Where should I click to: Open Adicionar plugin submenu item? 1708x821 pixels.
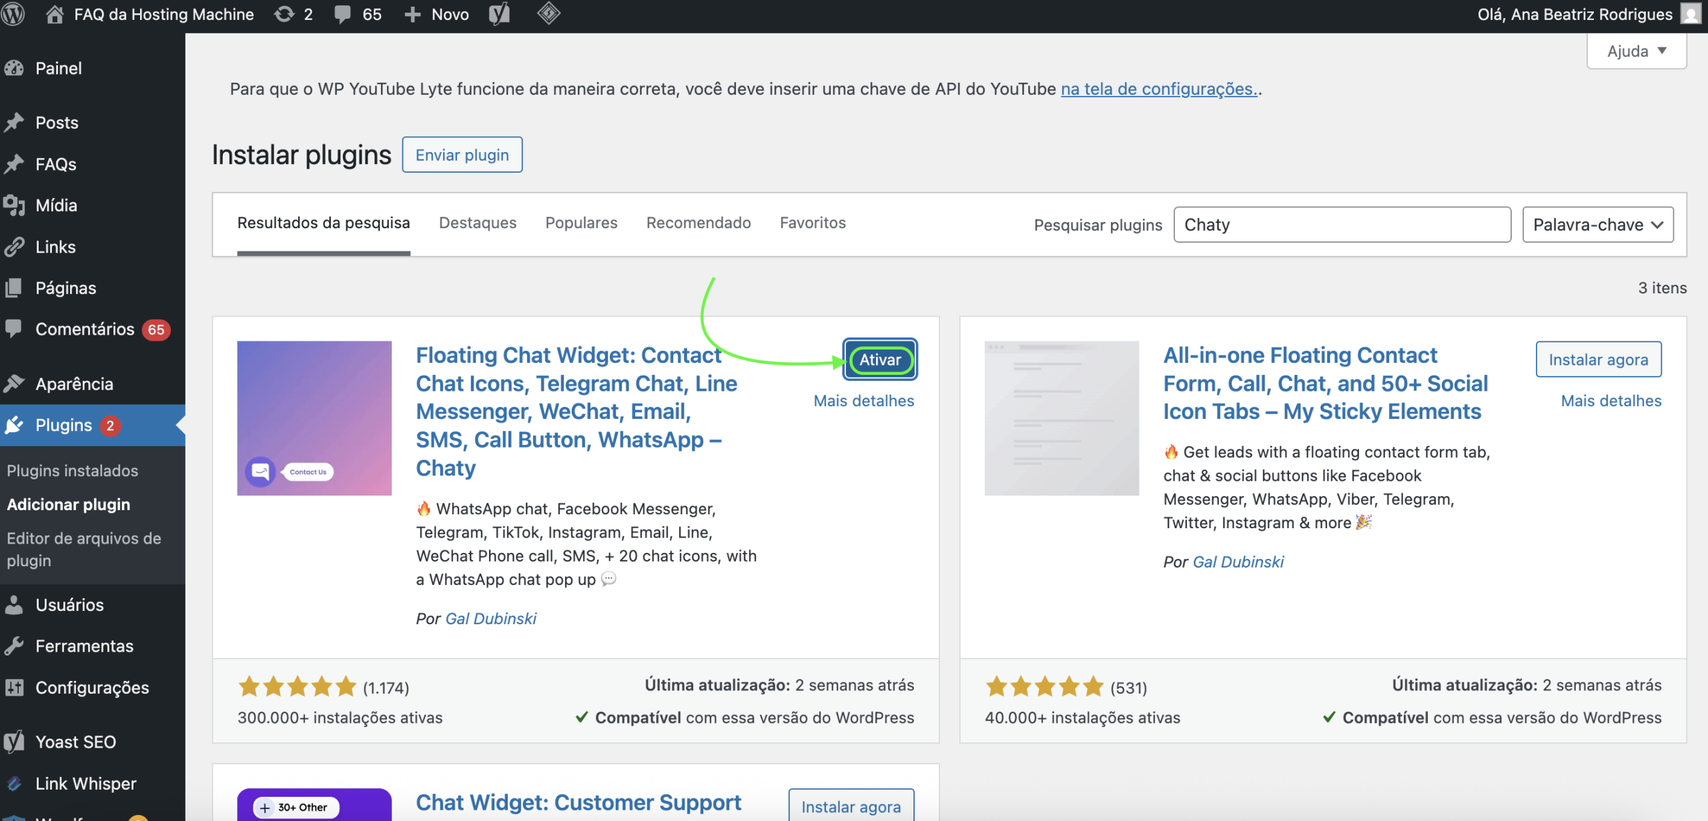[x=69, y=505]
